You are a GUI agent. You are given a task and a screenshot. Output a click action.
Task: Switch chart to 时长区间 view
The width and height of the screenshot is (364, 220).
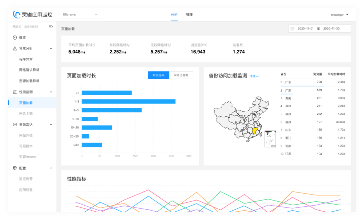point(158,75)
